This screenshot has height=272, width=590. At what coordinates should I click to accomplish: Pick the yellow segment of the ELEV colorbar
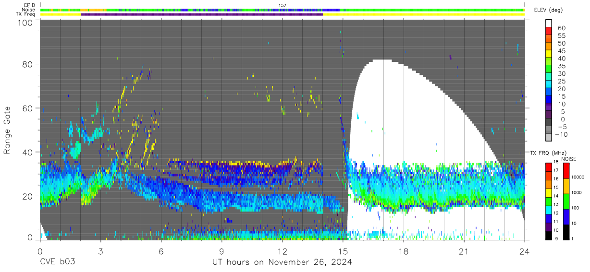tap(549, 54)
